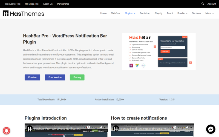Open Services menu item
This screenshot has width=219, height=137.
coord(196,13)
